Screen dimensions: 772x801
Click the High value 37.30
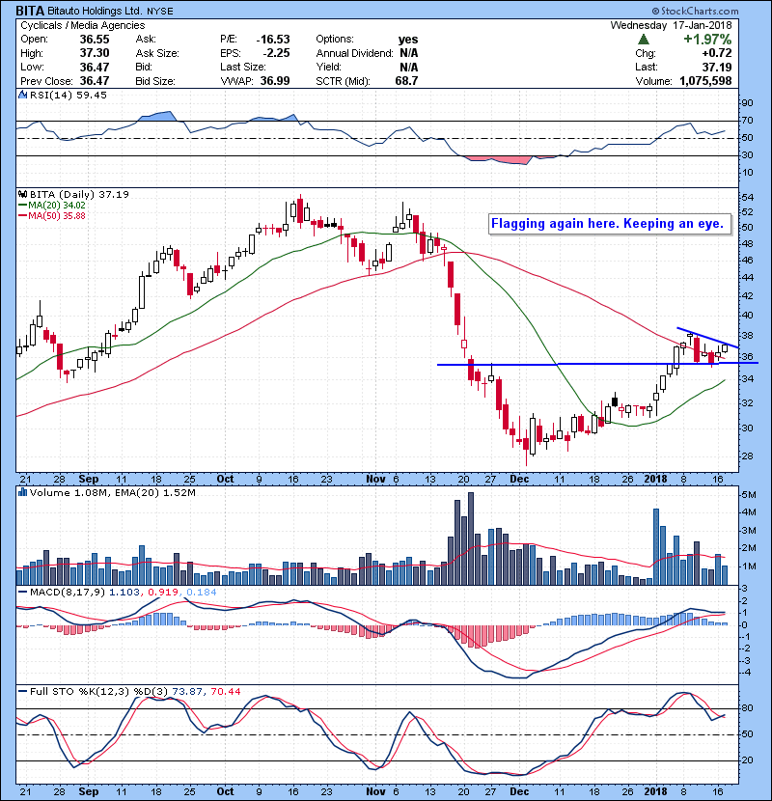click(95, 53)
